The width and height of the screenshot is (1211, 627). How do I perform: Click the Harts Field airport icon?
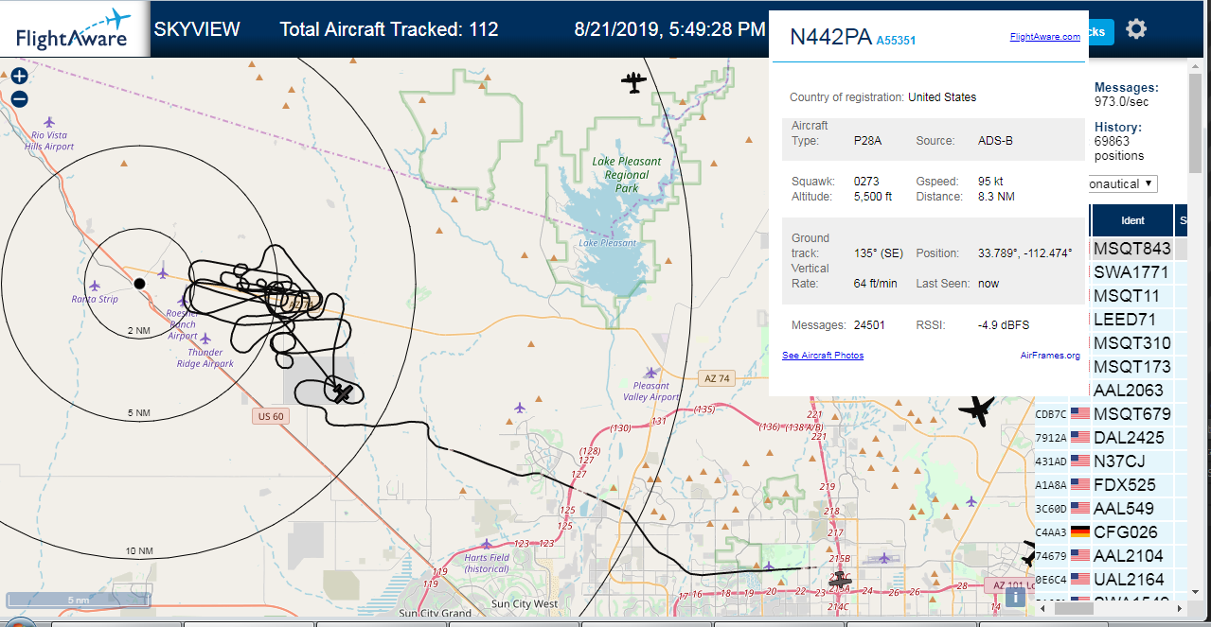[487, 544]
